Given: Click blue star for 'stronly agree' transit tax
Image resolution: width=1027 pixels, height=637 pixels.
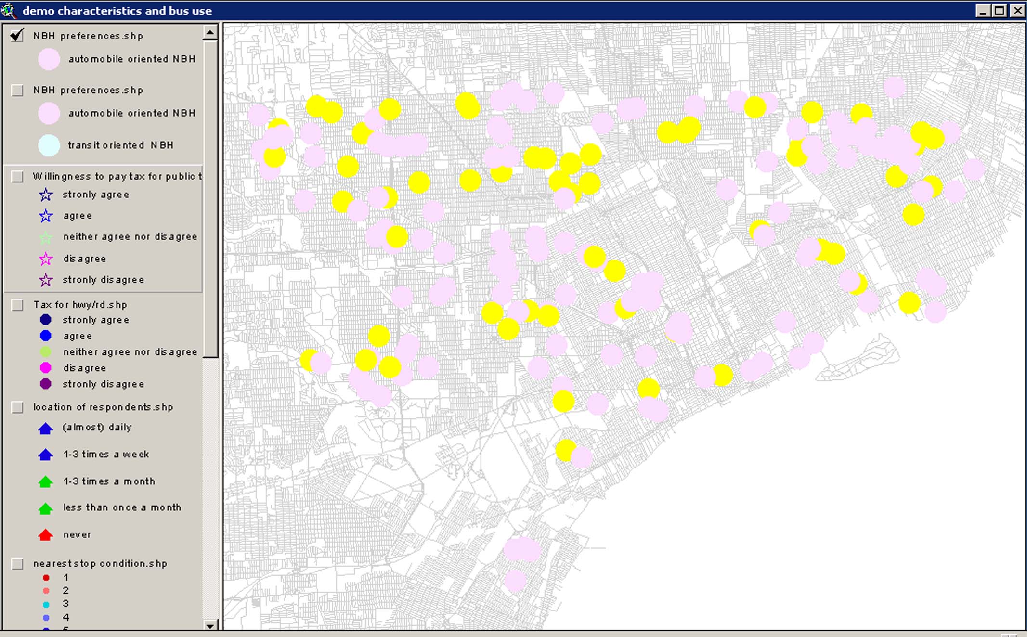Looking at the screenshot, I should click(46, 195).
